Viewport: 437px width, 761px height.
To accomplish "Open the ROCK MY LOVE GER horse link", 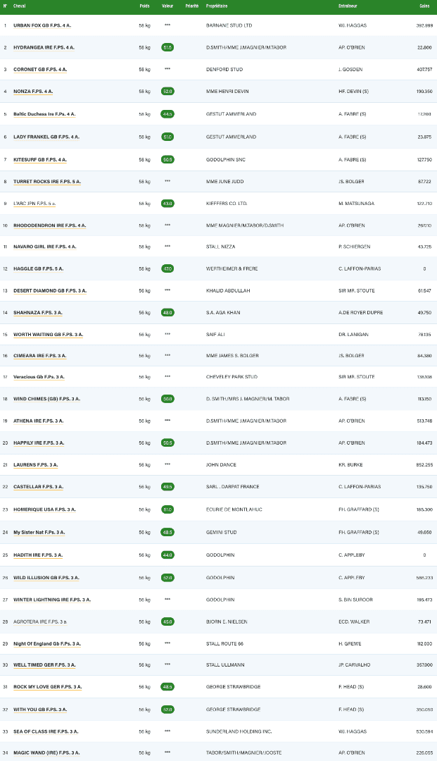I will click(x=47, y=687).
